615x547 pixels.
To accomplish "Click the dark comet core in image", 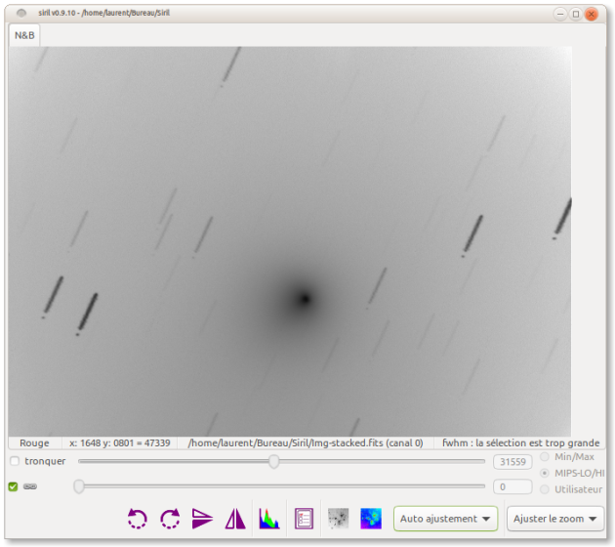I will pos(305,299).
